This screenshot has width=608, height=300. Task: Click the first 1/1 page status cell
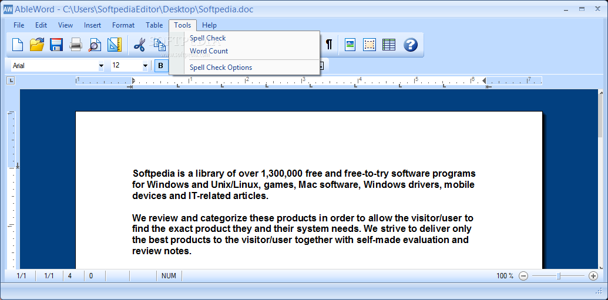[22, 276]
